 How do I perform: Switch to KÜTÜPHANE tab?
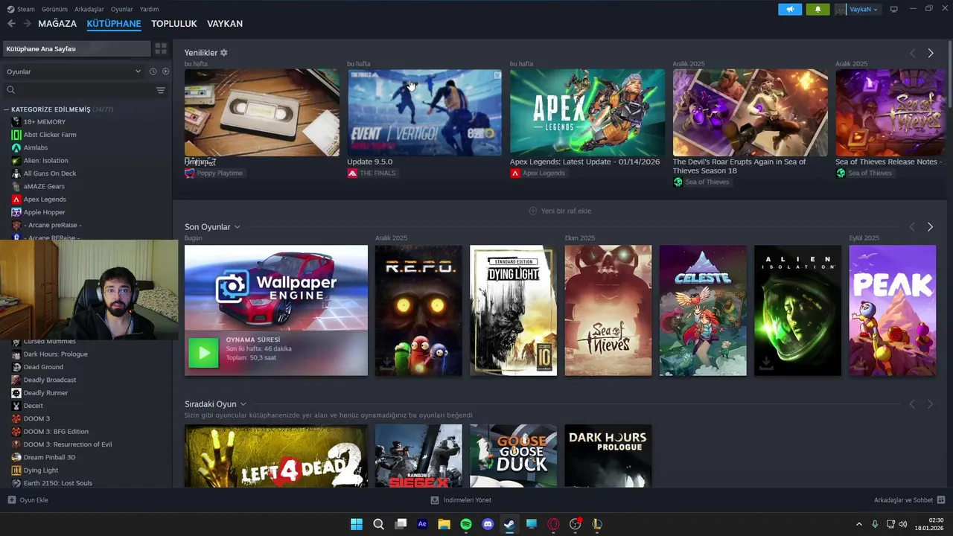(x=114, y=24)
